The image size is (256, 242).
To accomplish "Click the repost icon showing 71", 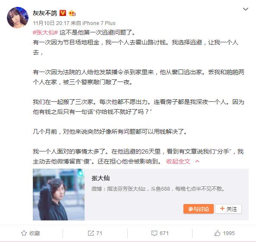I will 91,233.
